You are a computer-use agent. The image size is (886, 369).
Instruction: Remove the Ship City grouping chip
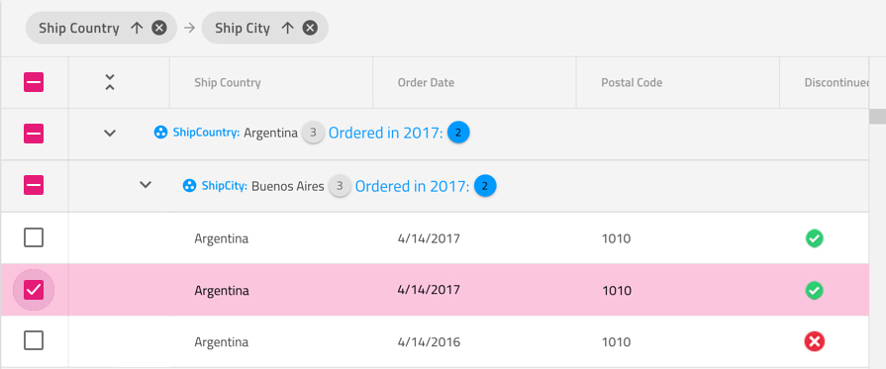pos(310,28)
